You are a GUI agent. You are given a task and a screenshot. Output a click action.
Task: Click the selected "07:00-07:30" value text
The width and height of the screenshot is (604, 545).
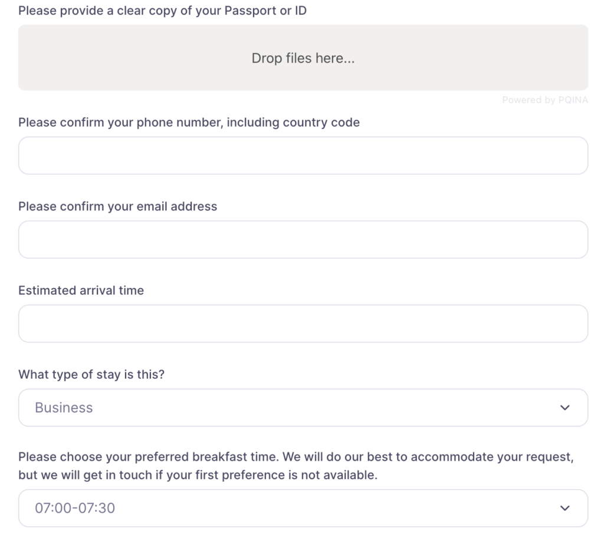75,508
